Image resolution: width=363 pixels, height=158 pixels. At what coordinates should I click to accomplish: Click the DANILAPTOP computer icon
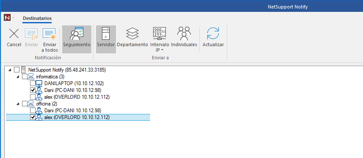[x=39, y=83]
